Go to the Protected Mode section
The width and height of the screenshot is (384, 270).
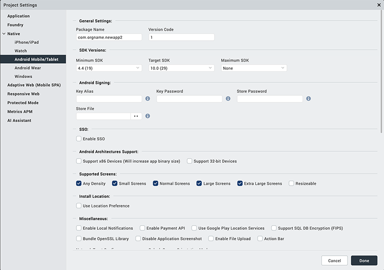(23, 103)
